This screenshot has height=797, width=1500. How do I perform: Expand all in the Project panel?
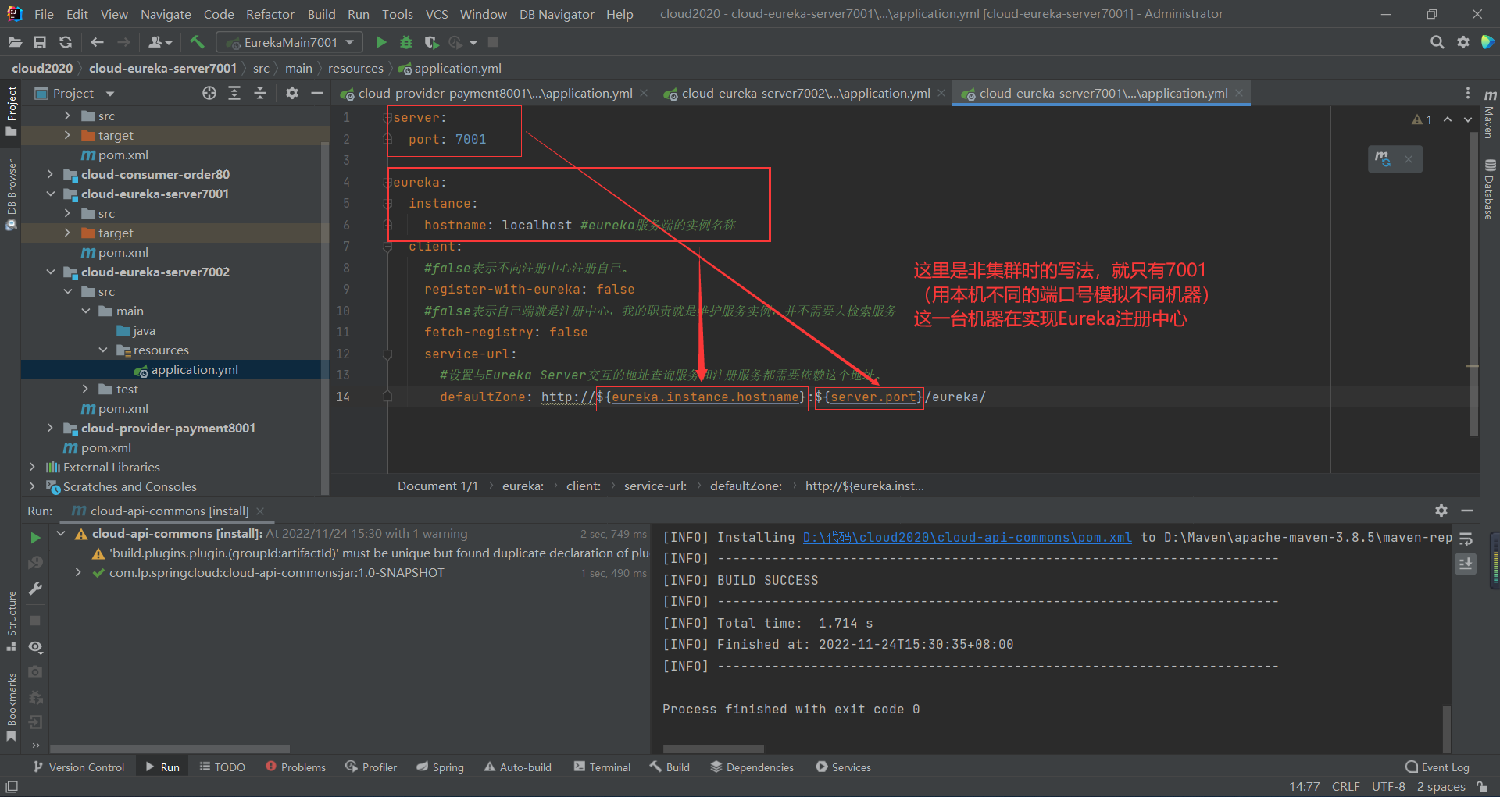click(234, 93)
